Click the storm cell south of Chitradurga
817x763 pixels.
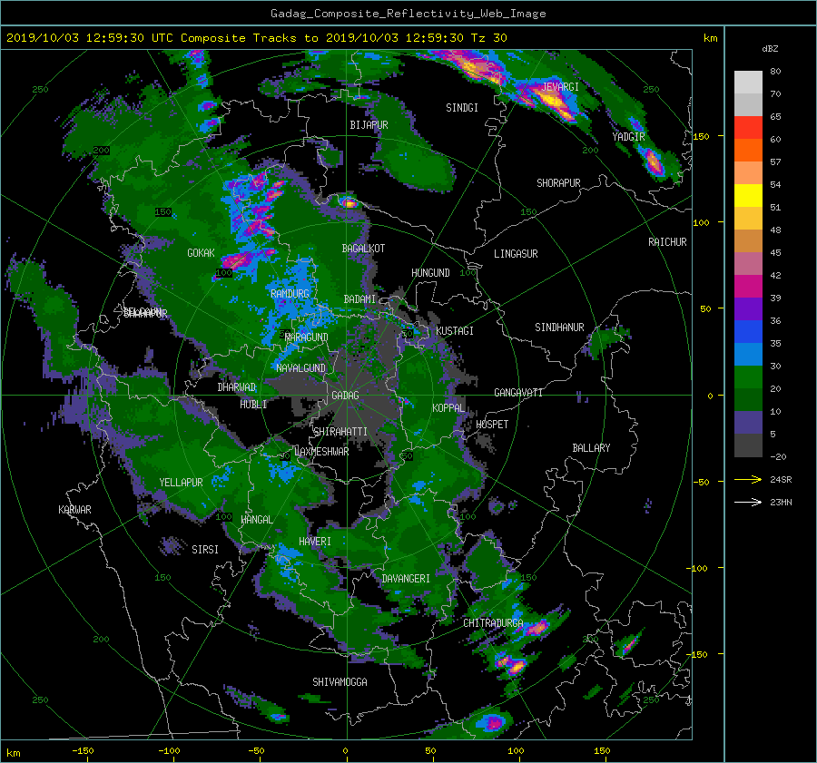[511, 663]
